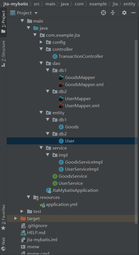Click the resources folder icon

pos(36,197)
